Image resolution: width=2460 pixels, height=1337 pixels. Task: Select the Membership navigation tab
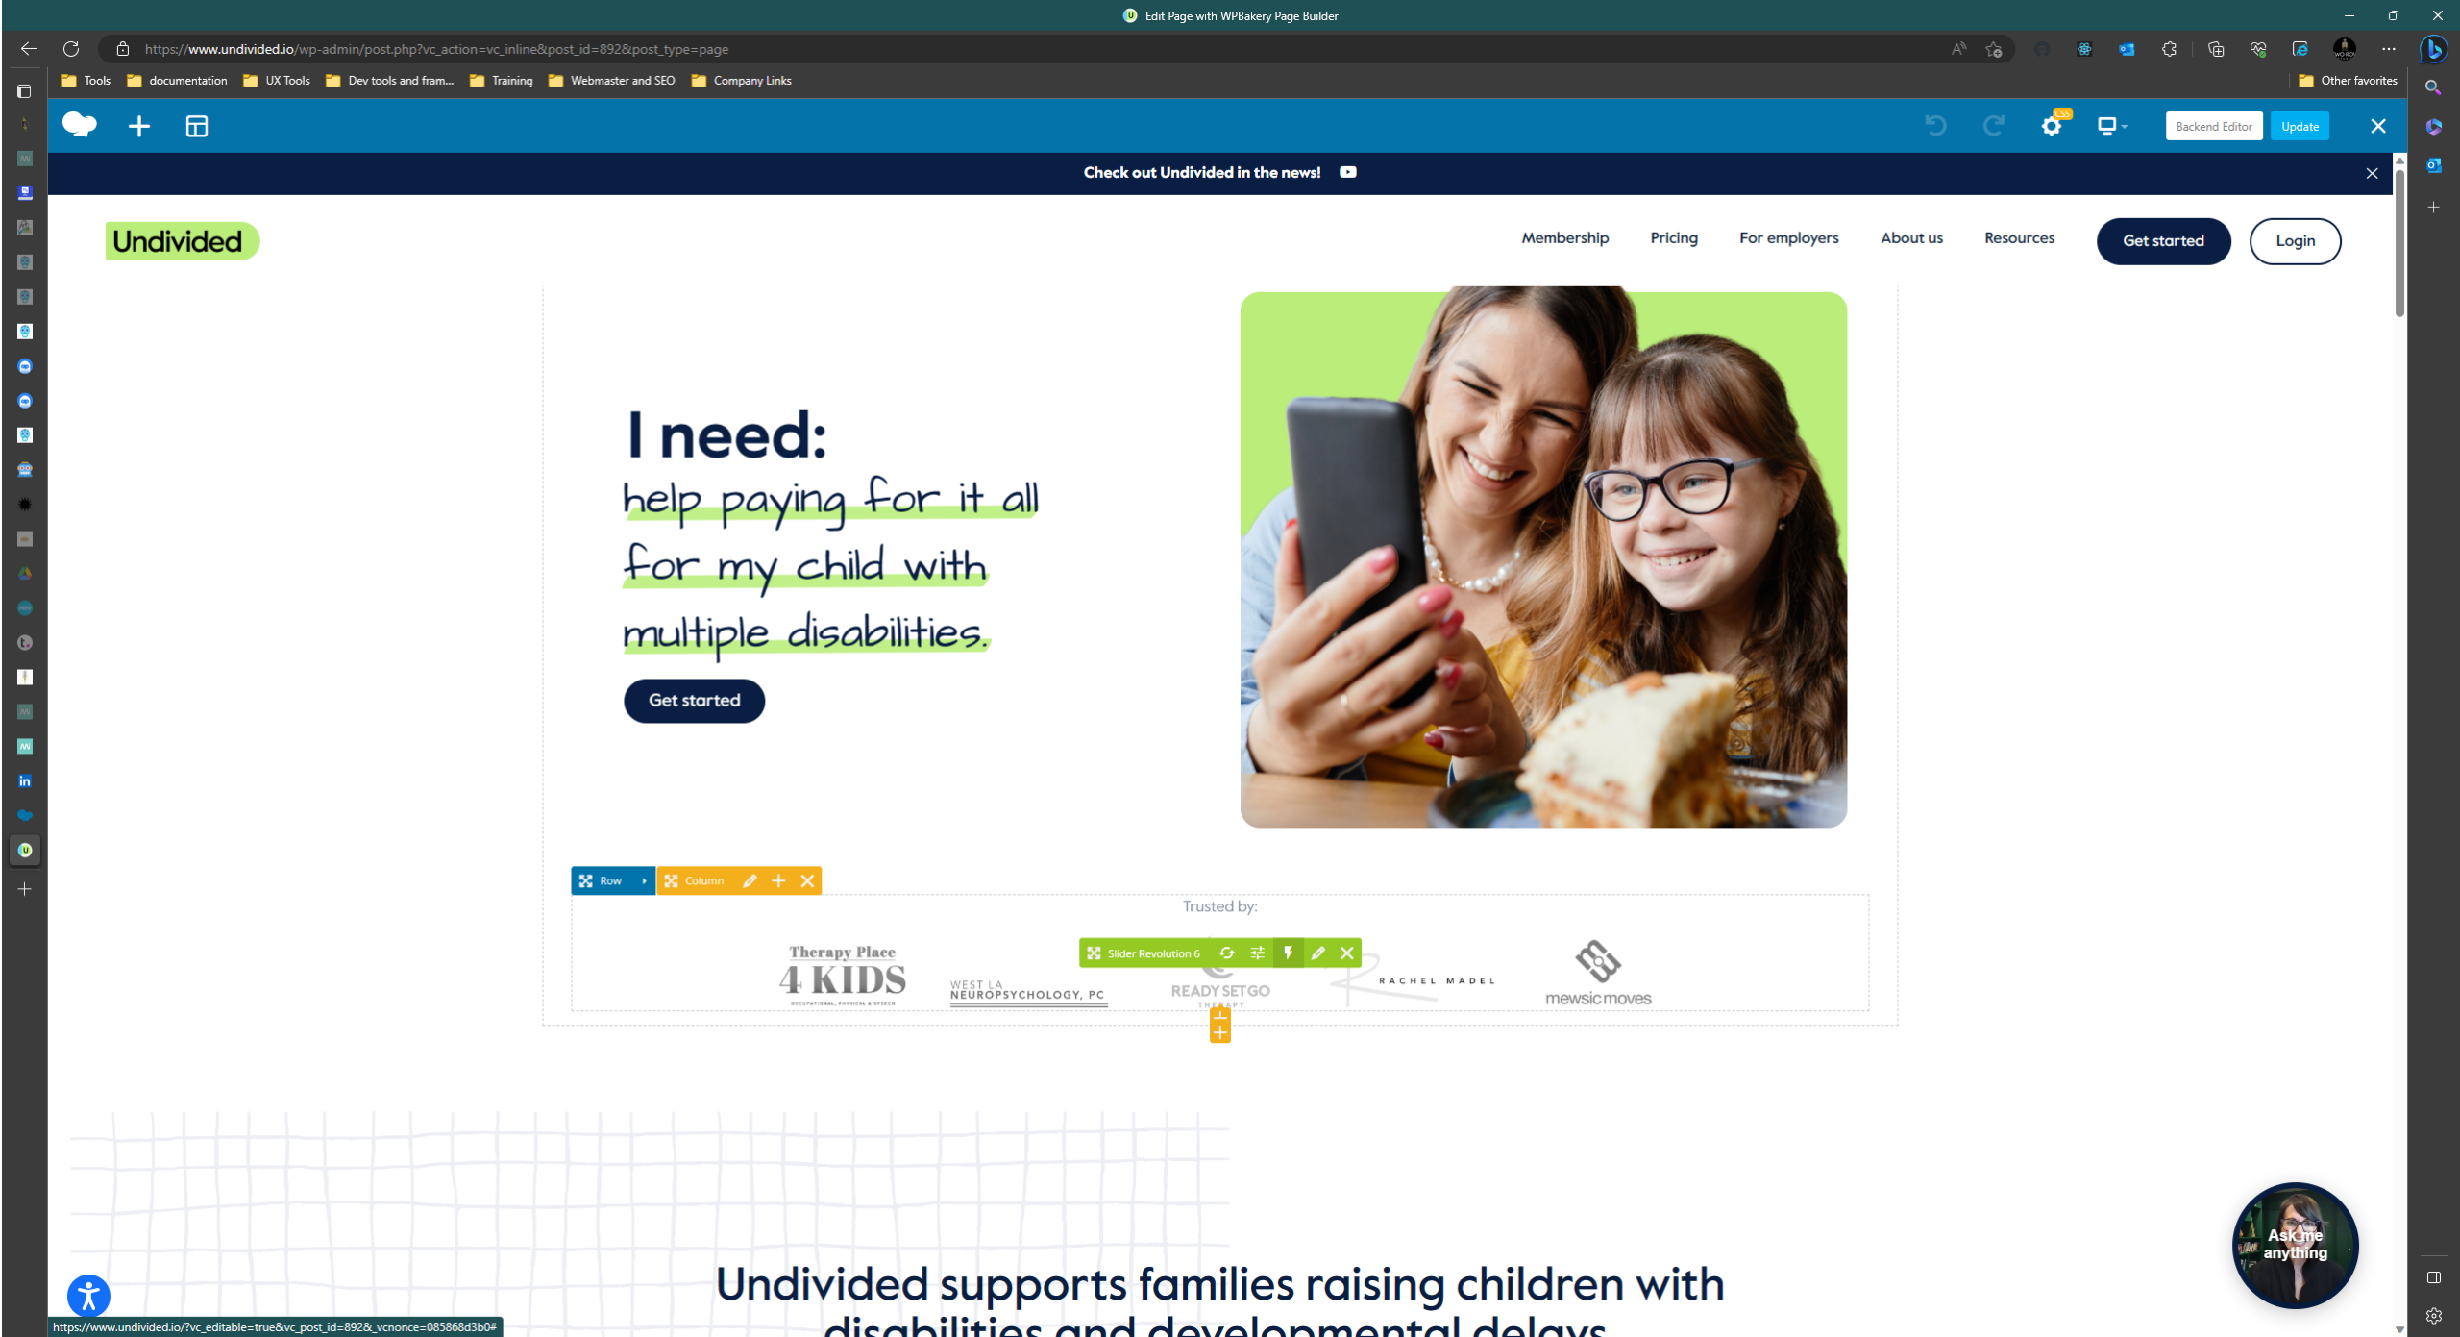coord(1563,237)
